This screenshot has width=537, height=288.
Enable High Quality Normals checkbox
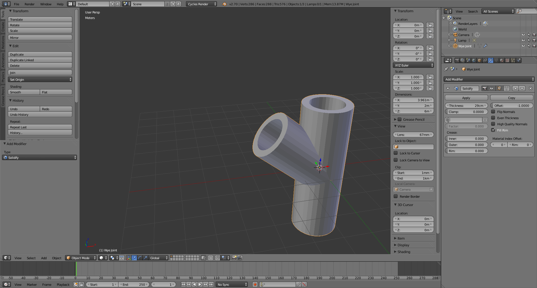click(x=493, y=124)
